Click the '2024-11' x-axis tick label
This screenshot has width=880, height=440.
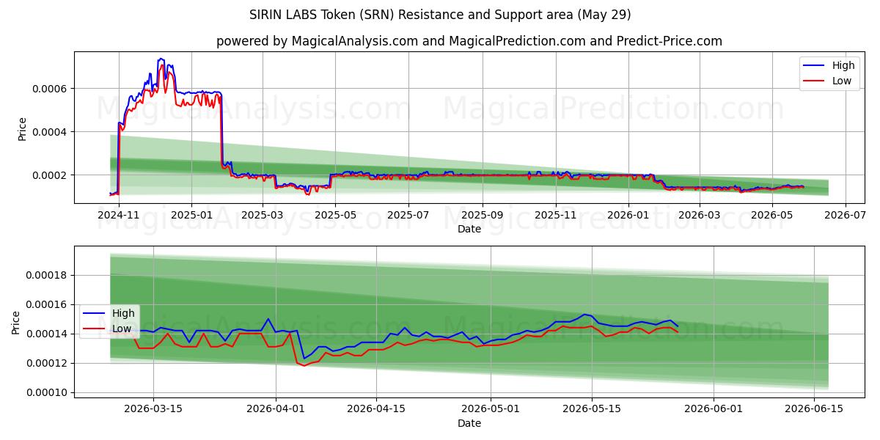(x=118, y=215)
